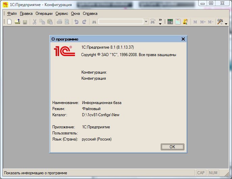This screenshot has height=179, width=232.
Task: Click find next binoculars icon
Action: click(153, 22)
